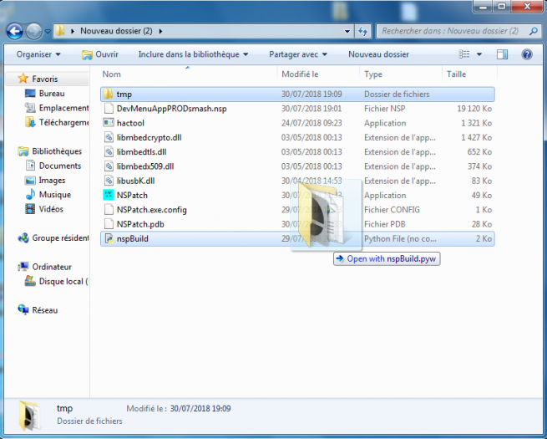547x439 pixels.
Task: Click the help question mark icon
Action: tap(527, 54)
